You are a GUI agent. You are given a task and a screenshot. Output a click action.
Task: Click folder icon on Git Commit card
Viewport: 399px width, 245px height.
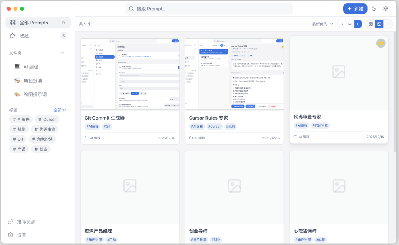(86, 138)
